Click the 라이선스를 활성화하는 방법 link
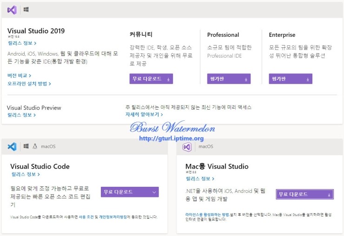The image size is (344, 236). [207, 215]
